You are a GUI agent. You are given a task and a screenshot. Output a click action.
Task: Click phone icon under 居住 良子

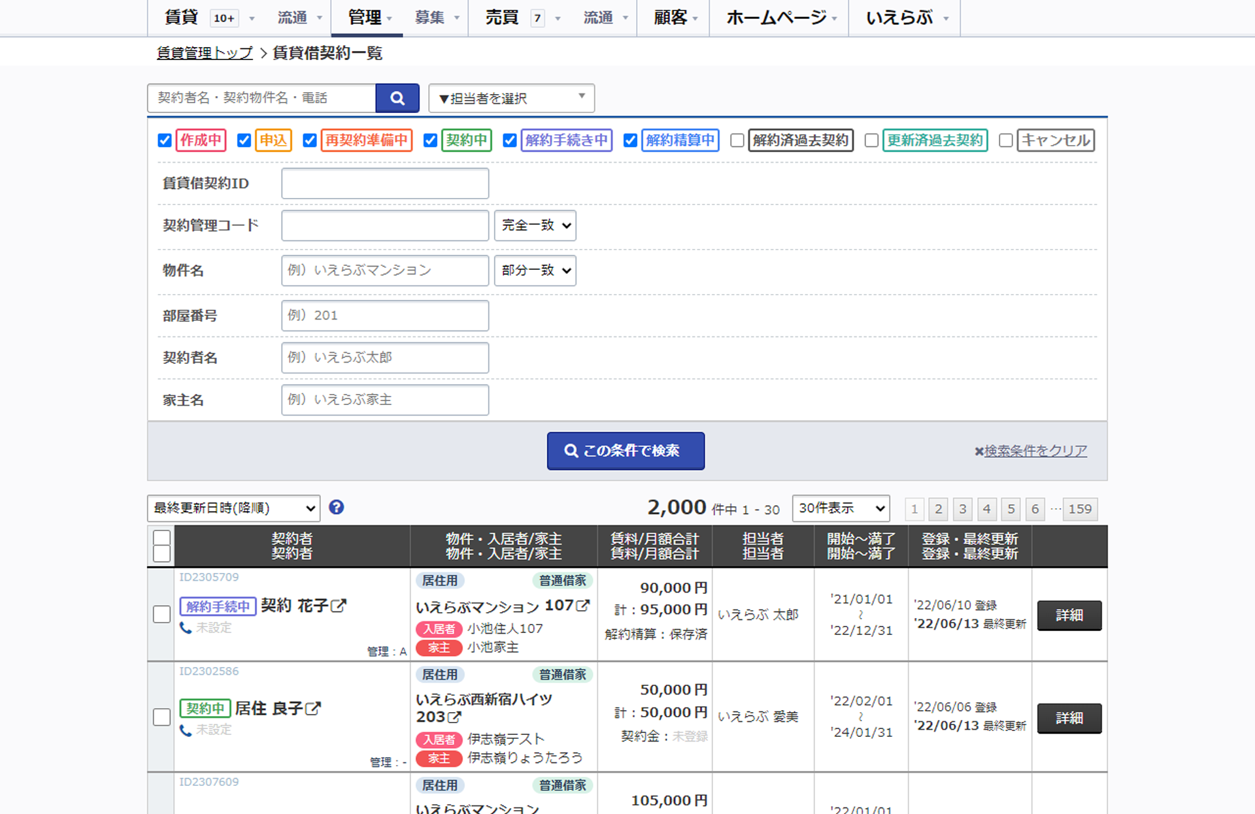[186, 730]
